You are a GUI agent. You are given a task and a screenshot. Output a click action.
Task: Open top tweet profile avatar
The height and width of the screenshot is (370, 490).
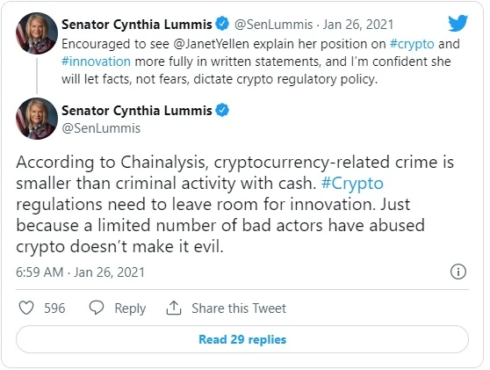37,33
